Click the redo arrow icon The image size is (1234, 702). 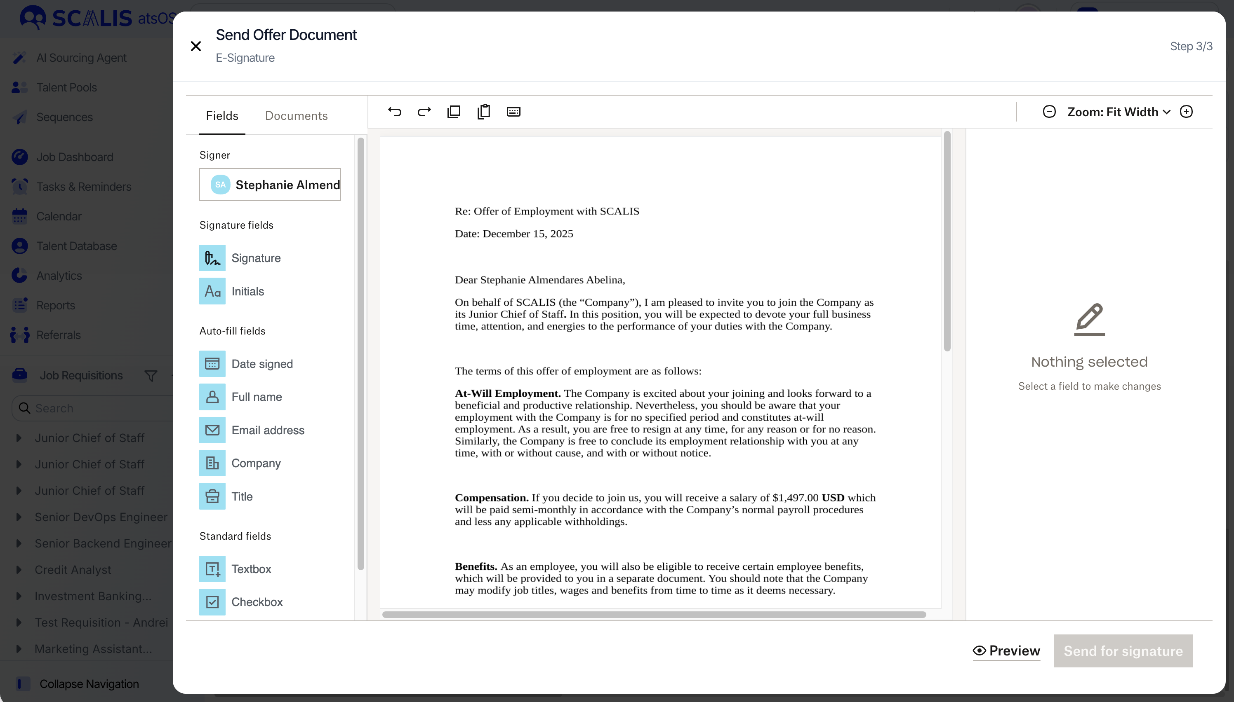coord(424,112)
